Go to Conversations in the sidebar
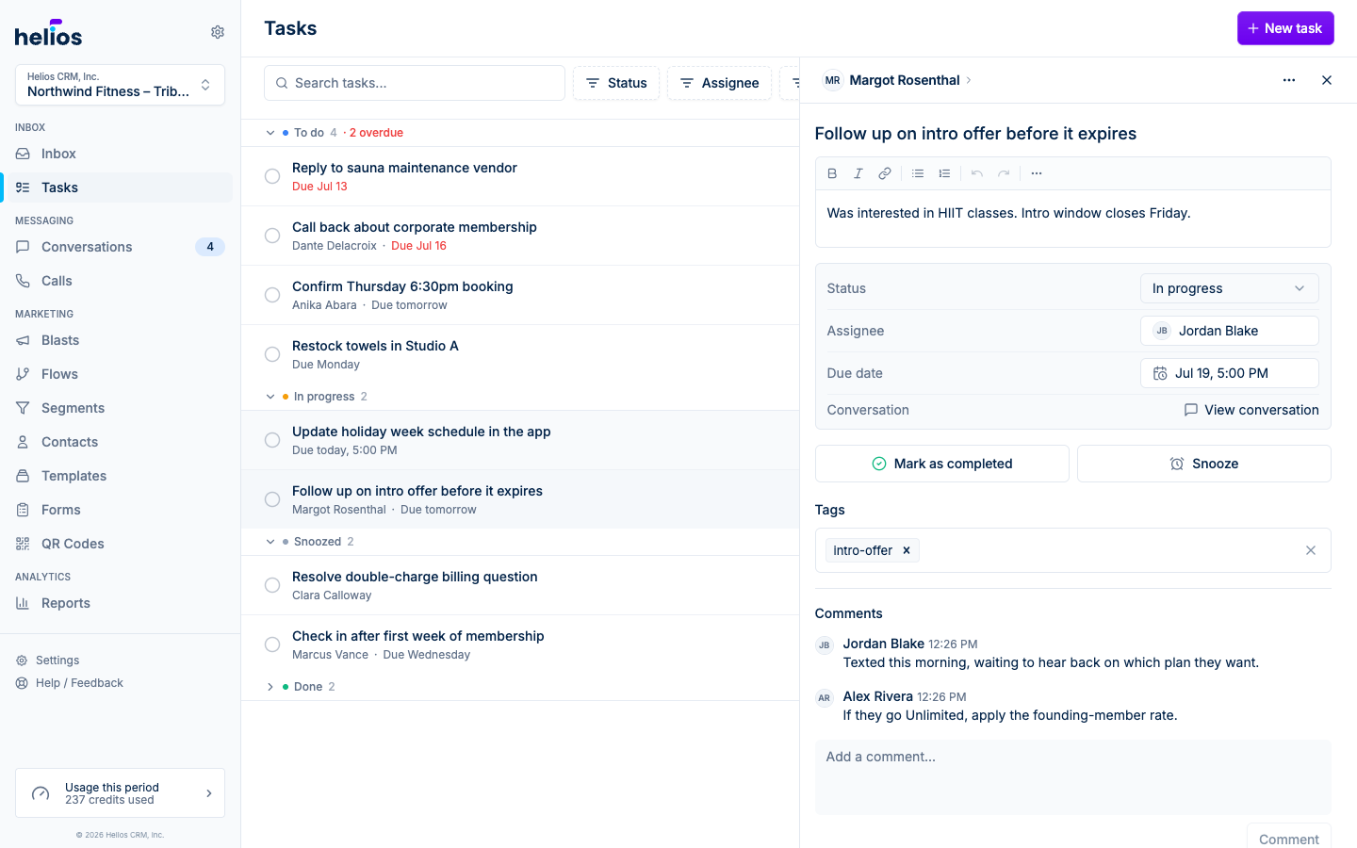This screenshot has height=848, width=1357. 120,247
